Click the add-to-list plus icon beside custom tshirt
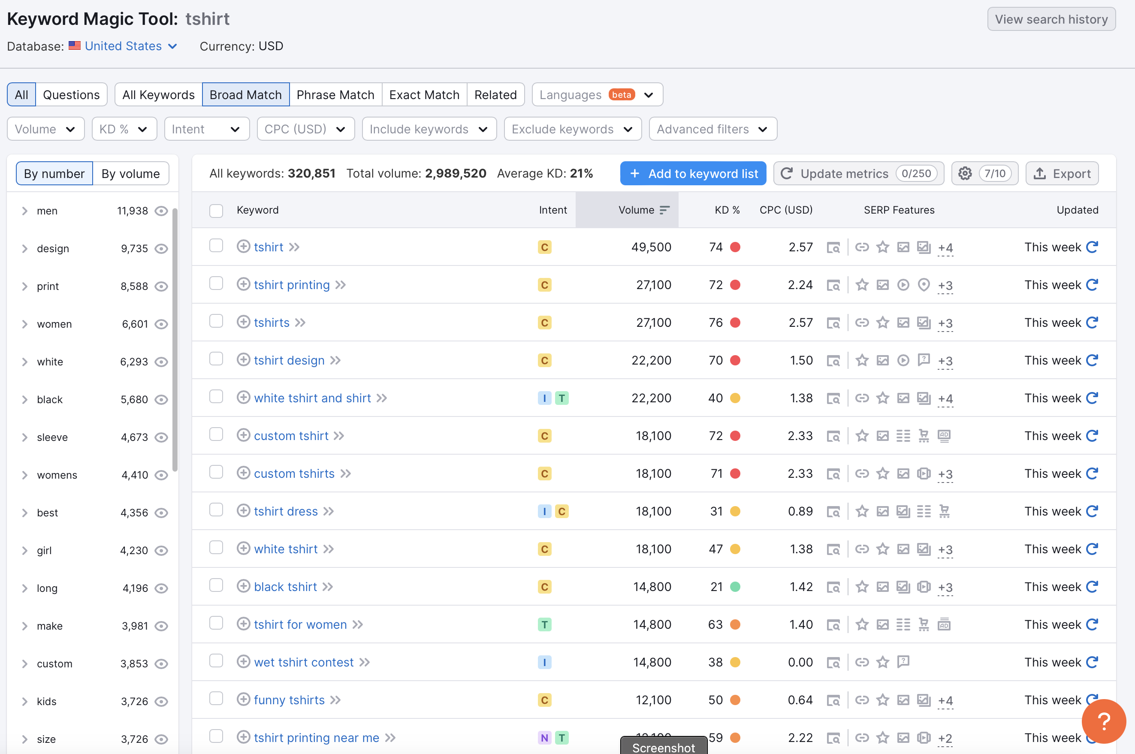1135x754 pixels. [243, 435]
